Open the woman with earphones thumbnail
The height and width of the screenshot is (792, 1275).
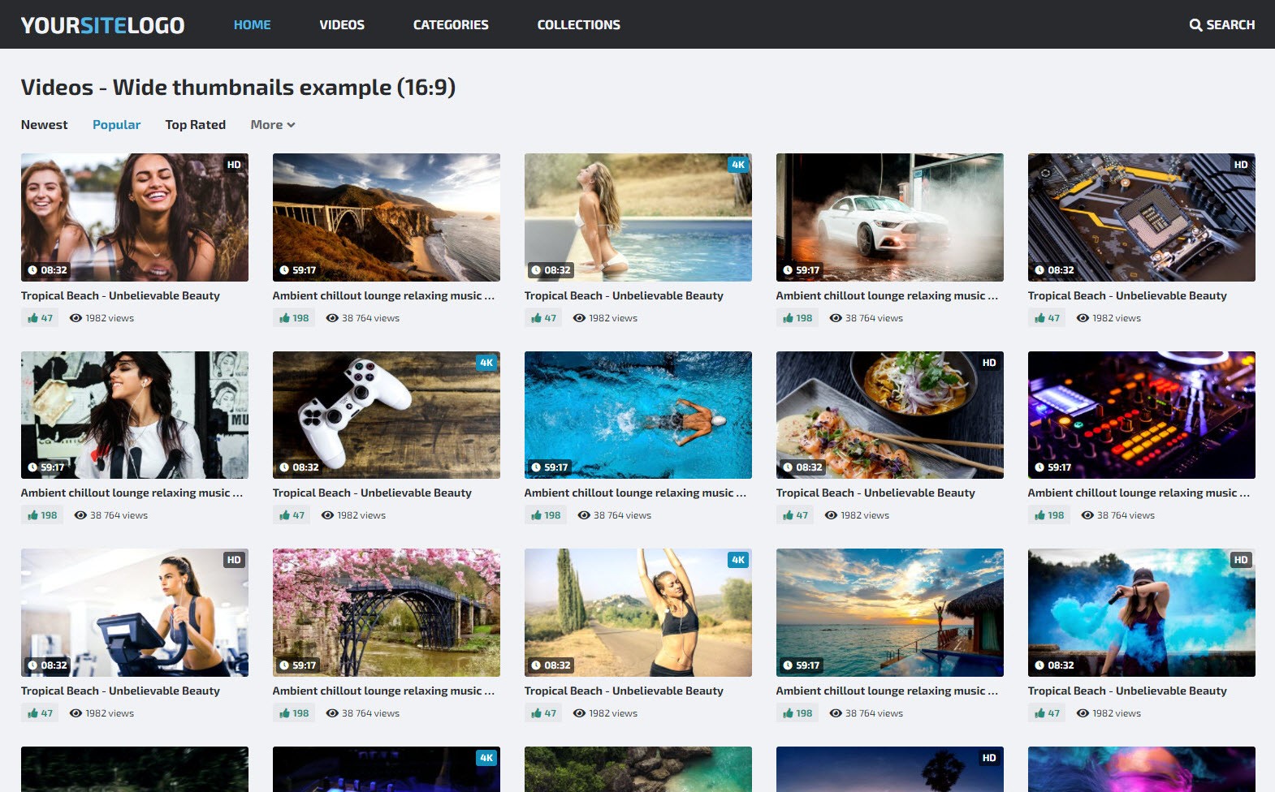[135, 415]
